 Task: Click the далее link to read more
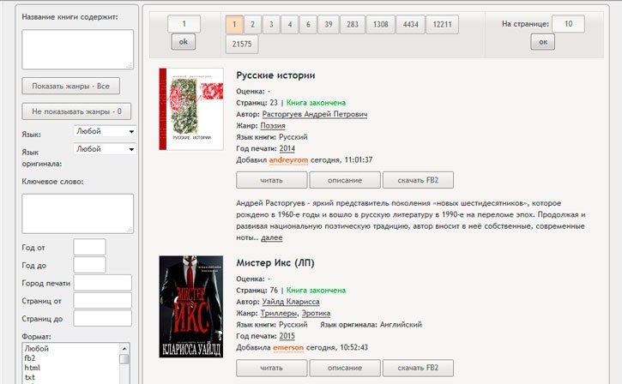click(x=271, y=237)
